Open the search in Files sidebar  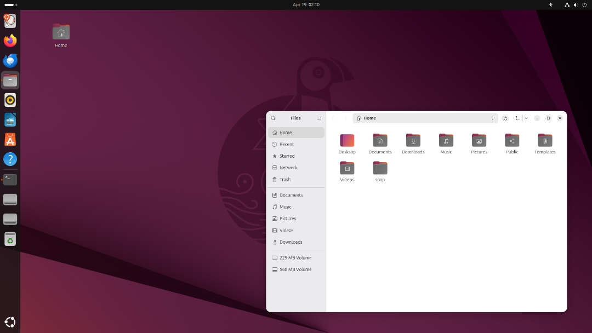pos(273,118)
